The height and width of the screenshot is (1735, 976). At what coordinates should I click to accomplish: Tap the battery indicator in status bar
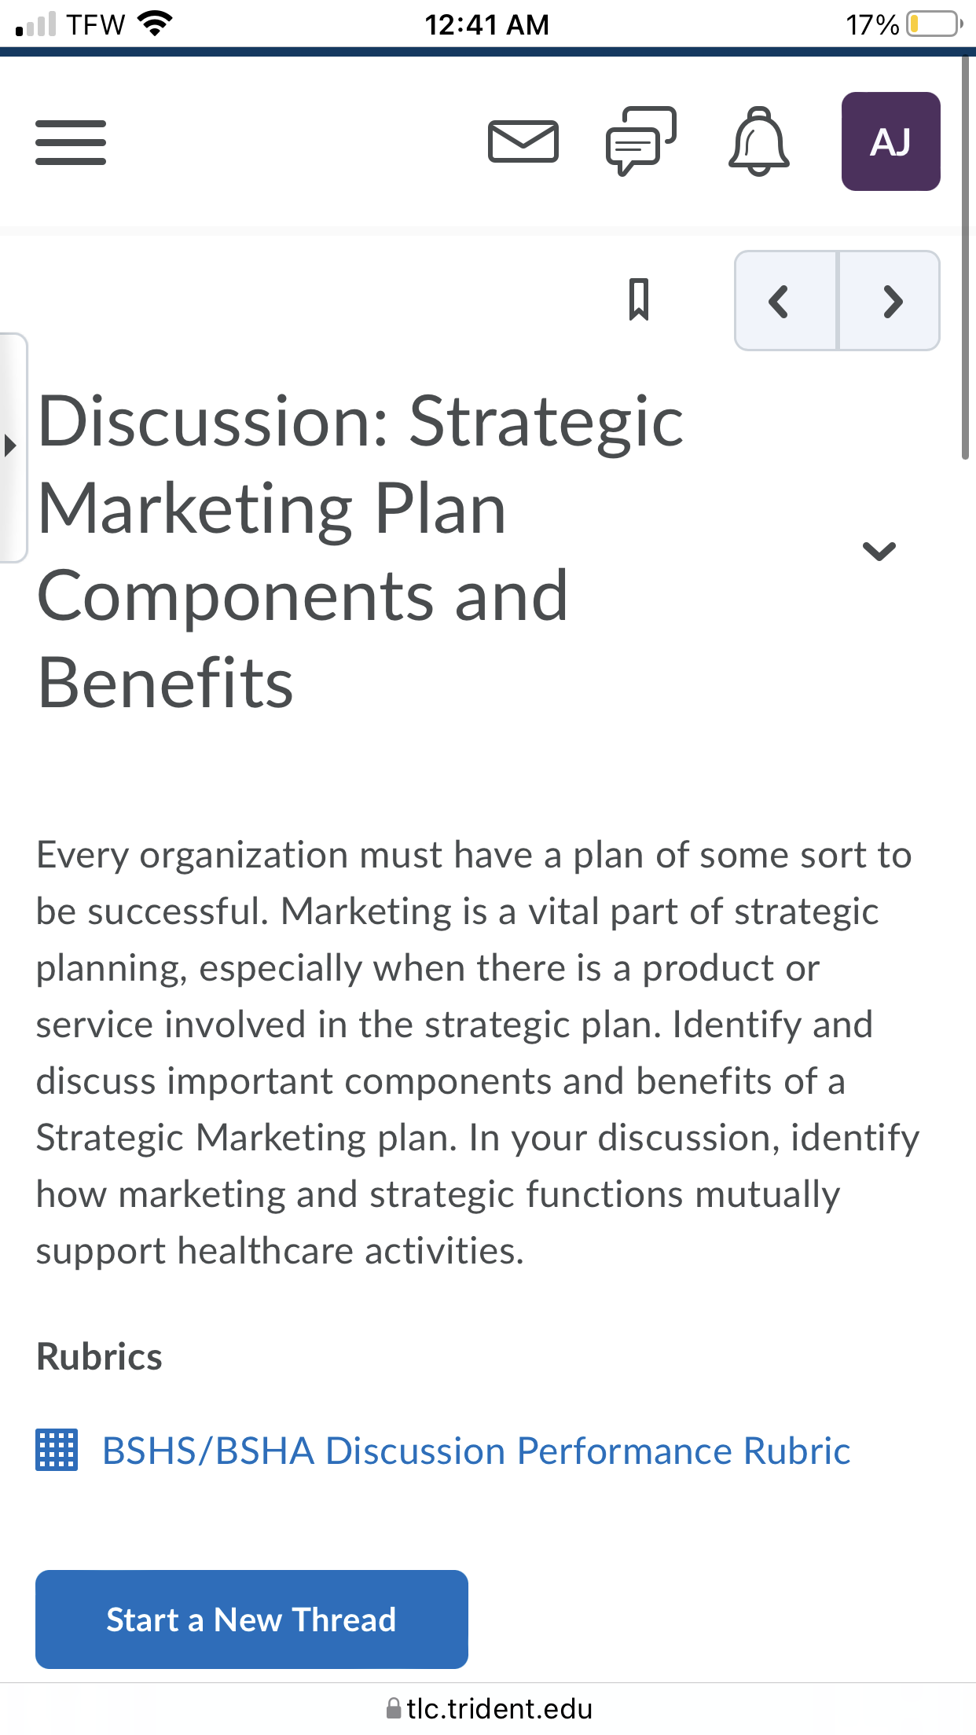coord(934,24)
